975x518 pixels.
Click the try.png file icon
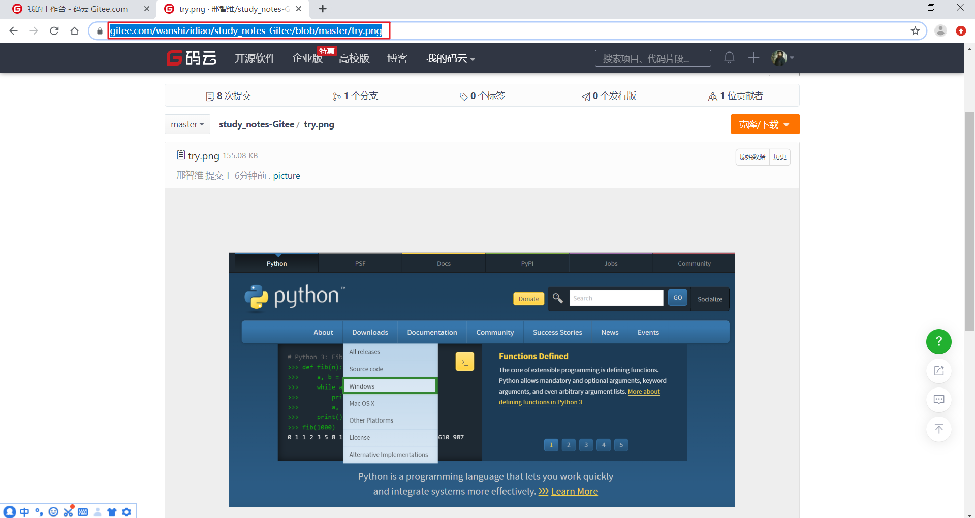tap(180, 155)
